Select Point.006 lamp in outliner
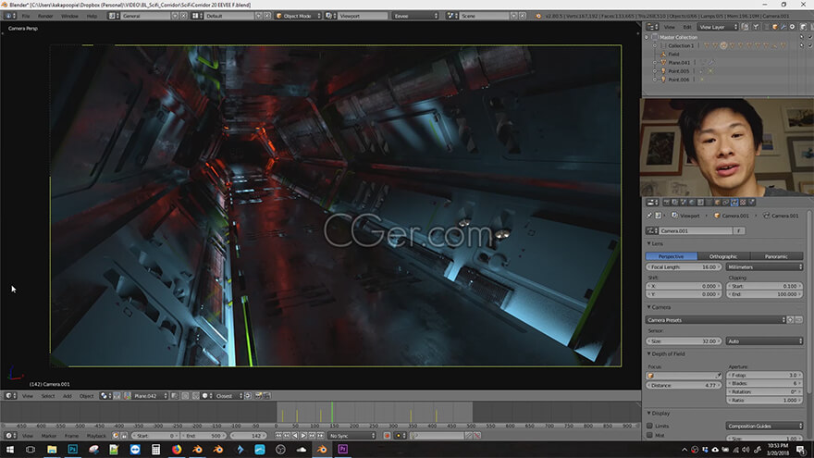 pos(679,80)
